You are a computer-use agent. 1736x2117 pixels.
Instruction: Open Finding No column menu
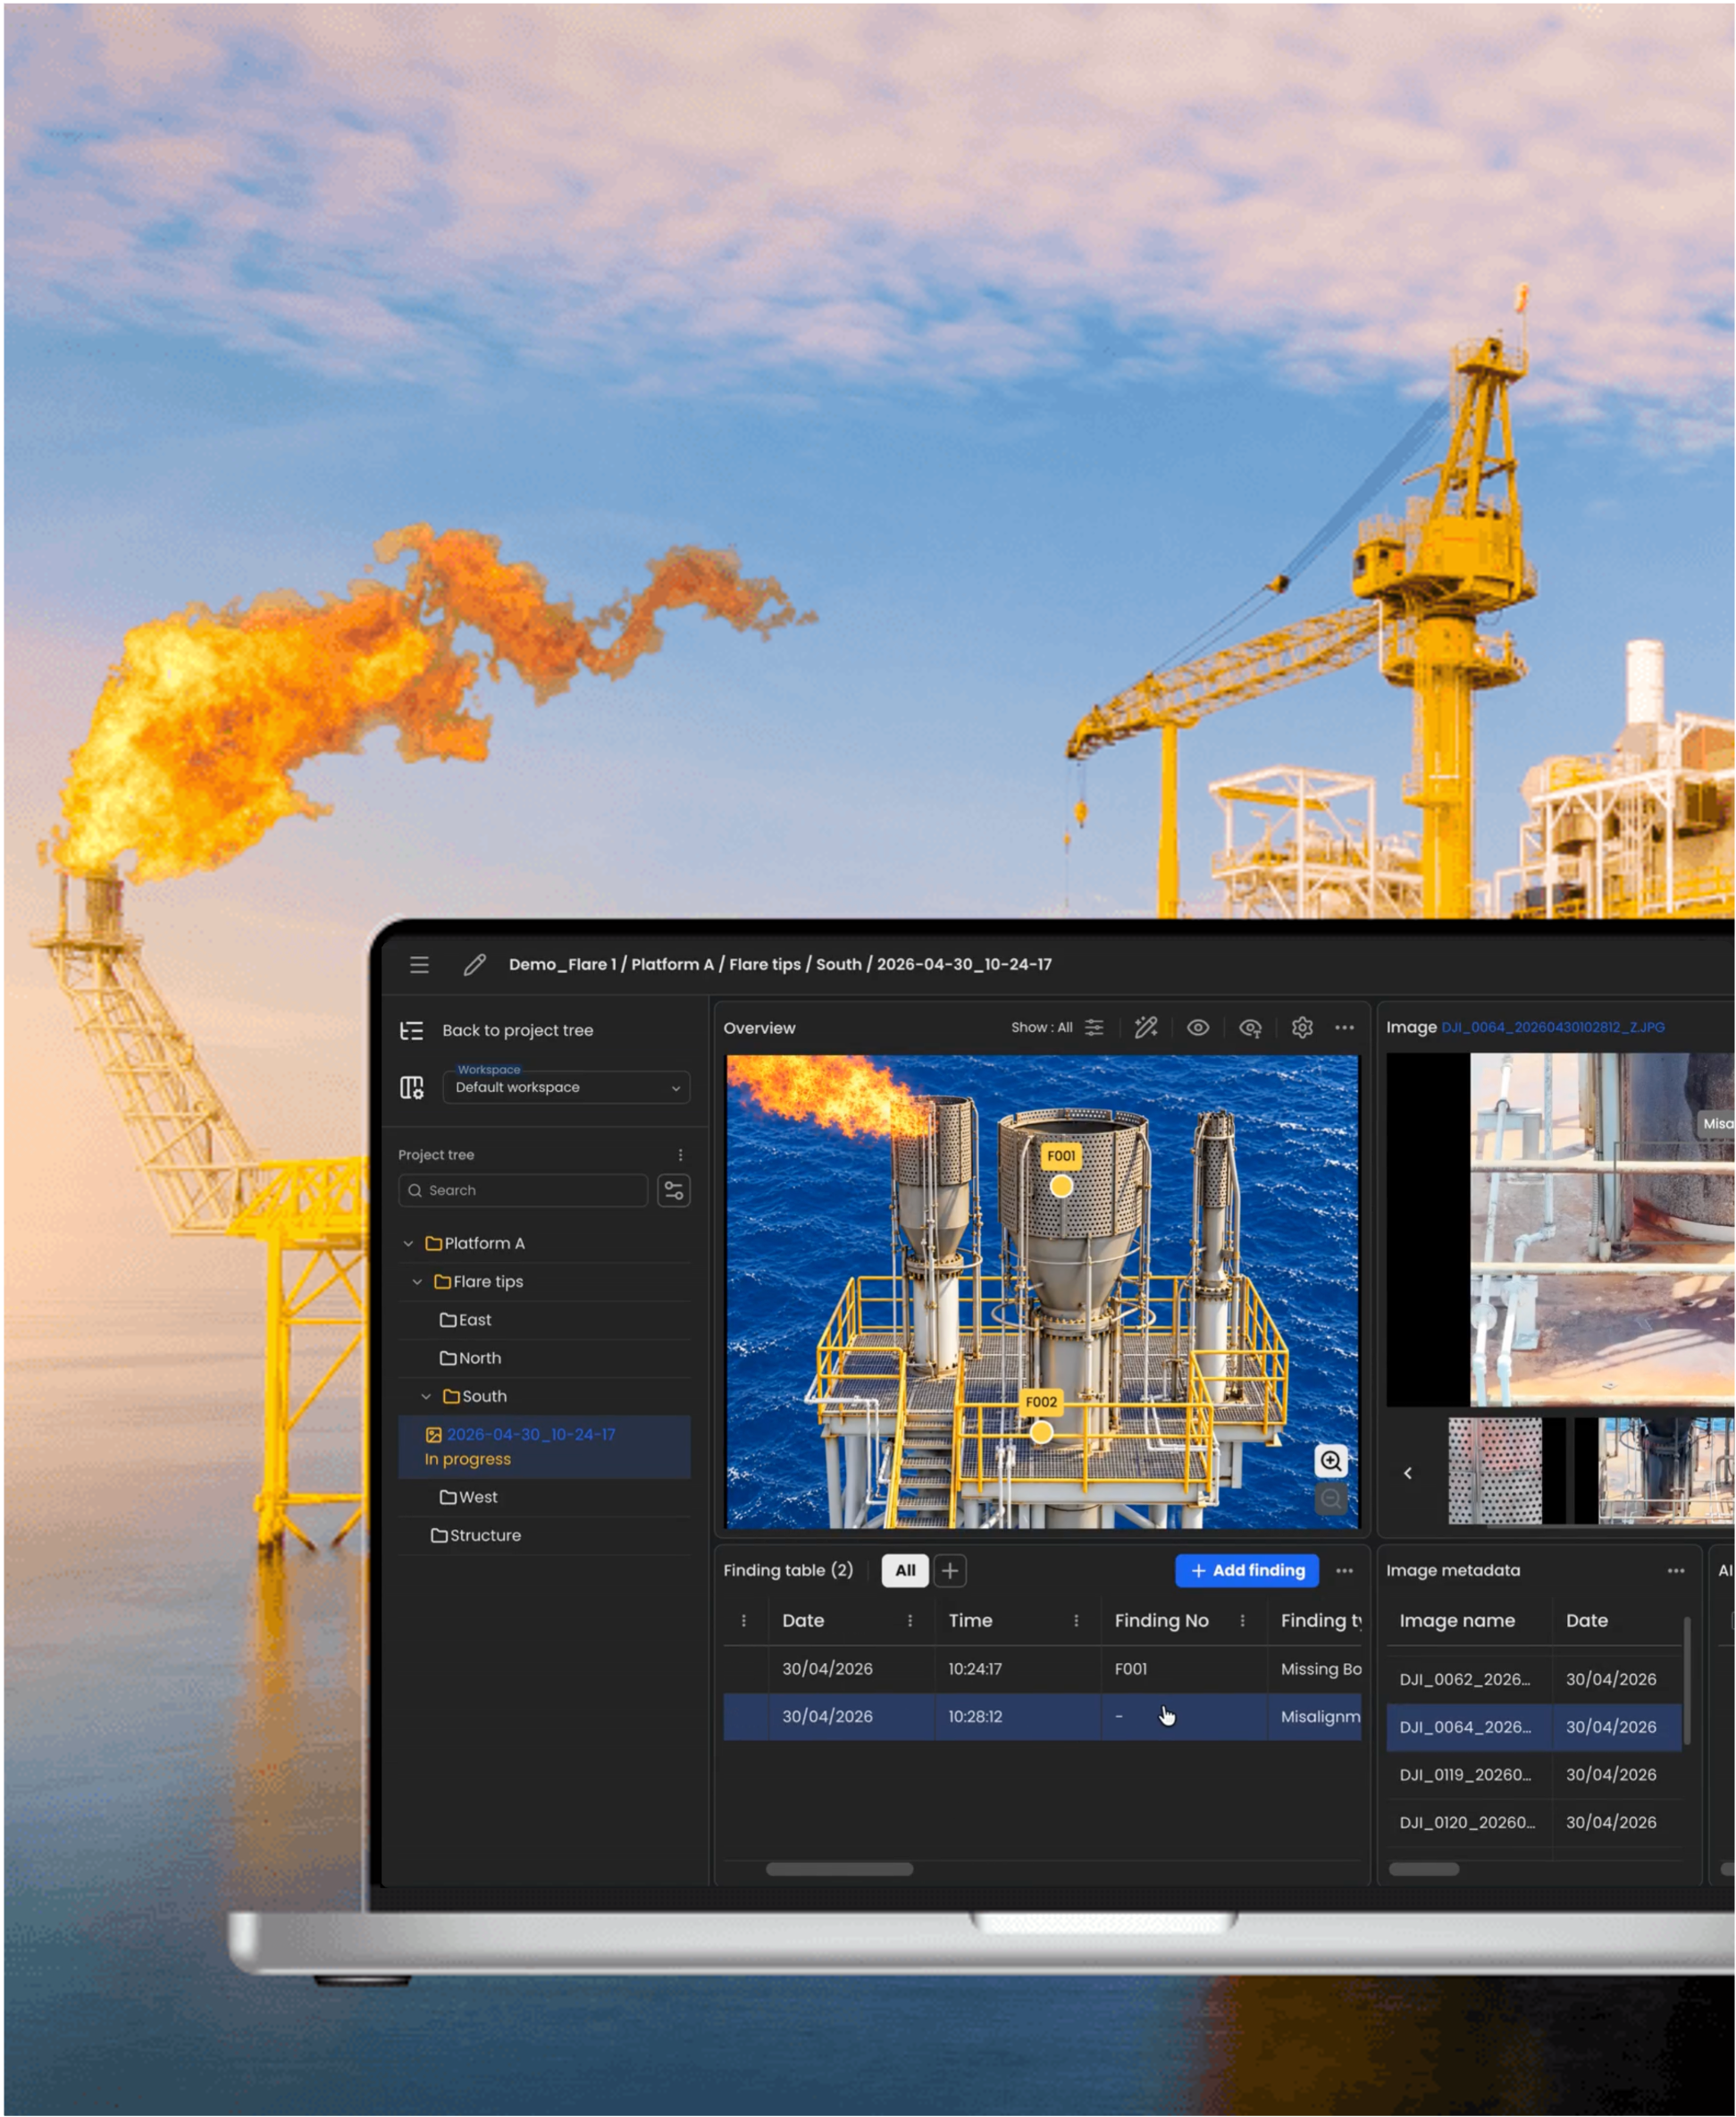click(1243, 1621)
